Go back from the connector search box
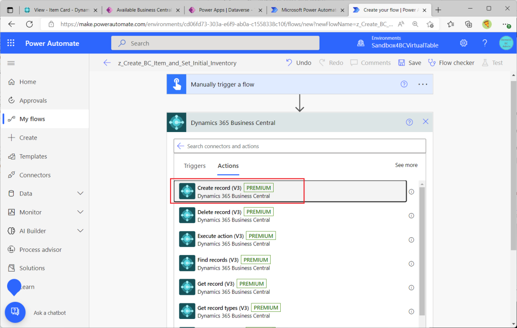517x328 pixels. [x=180, y=146]
